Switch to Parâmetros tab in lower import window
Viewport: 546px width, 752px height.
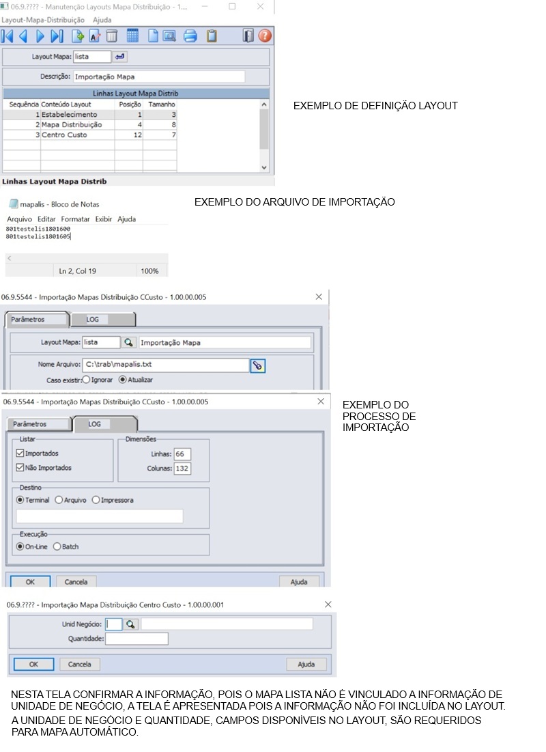[x=39, y=424]
